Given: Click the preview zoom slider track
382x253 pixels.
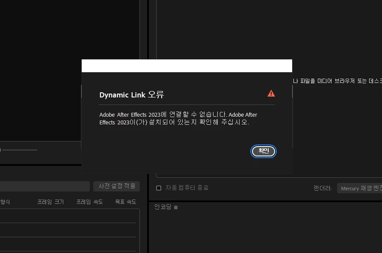Looking at the screenshot, I should pyautogui.click(x=19, y=150).
